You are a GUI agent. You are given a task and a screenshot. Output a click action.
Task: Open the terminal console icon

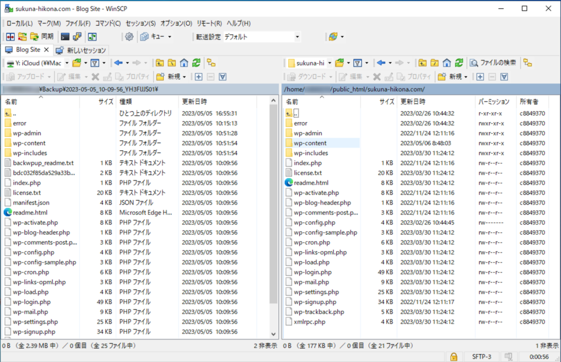coord(65,37)
